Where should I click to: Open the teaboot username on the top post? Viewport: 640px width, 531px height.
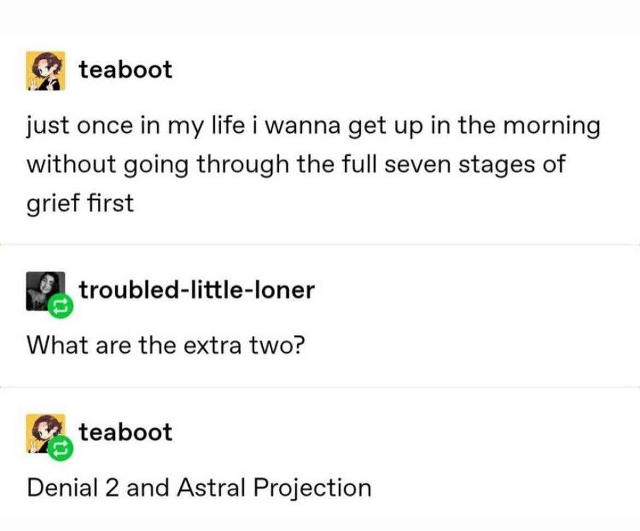[x=125, y=69]
